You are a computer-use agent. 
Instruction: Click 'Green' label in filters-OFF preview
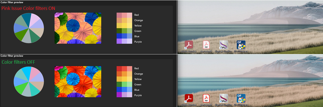[138, 85]
